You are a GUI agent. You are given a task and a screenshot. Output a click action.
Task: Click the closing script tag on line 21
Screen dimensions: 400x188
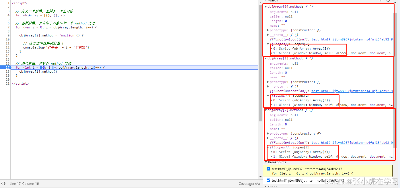[x=20, y=84]
